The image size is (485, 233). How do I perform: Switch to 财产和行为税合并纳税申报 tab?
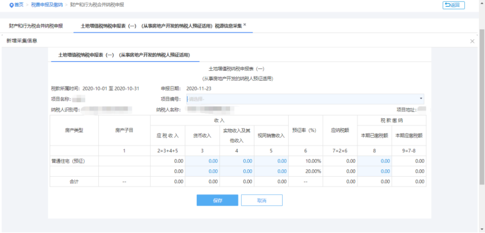pyautogui.click(x=36, y=26)
